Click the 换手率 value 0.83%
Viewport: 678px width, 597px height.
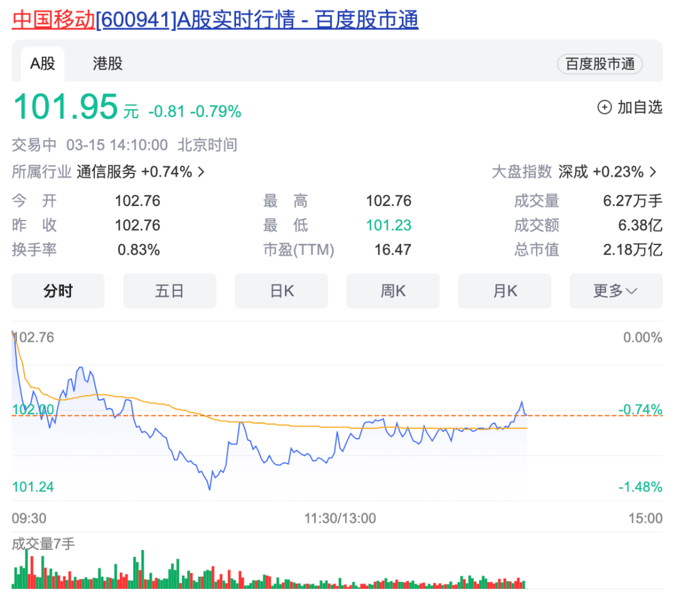(139, 249)
